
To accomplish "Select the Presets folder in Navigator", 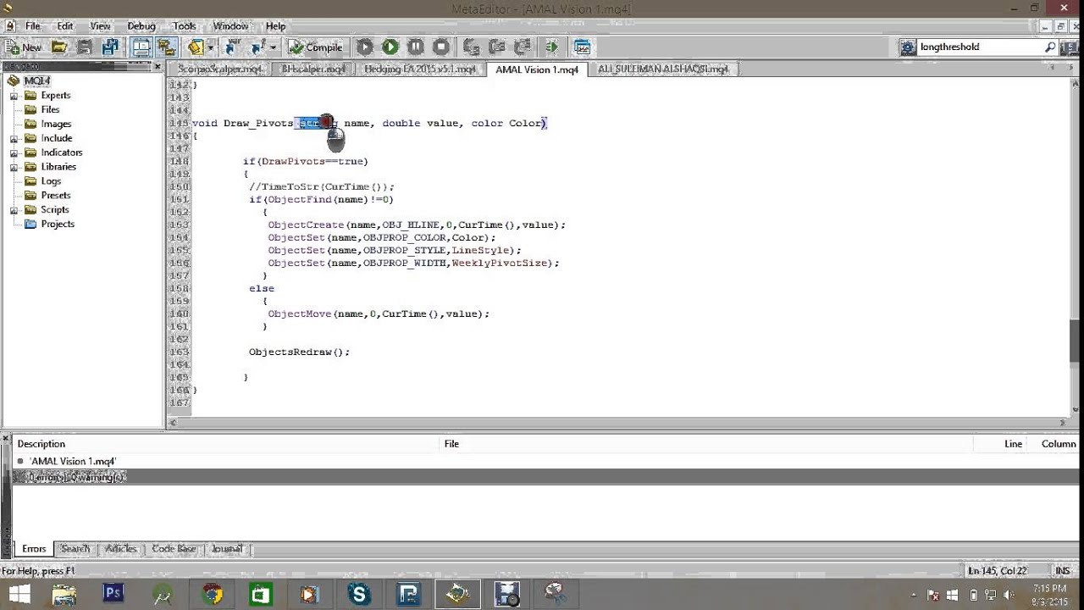I will (56, 196).
